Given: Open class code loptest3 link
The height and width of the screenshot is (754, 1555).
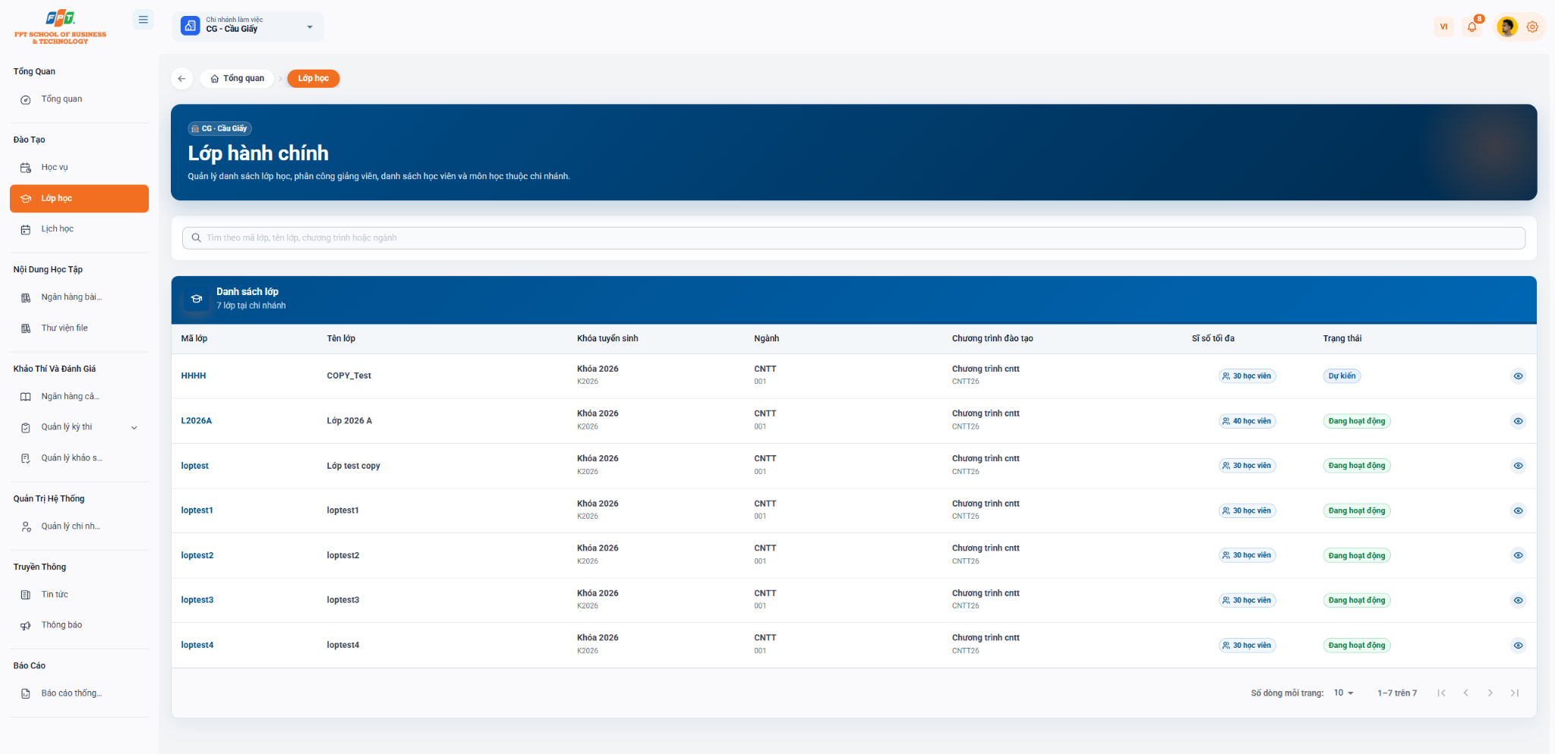Looking at the screenshot, I should coord(197,600).
